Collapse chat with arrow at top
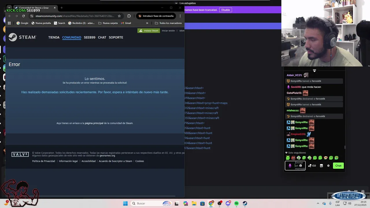 314,70
